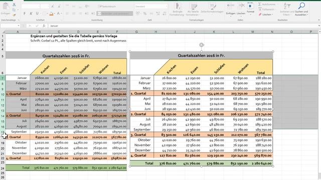
Task: Open Sortieren und Filtern
Action: [287, 9]
